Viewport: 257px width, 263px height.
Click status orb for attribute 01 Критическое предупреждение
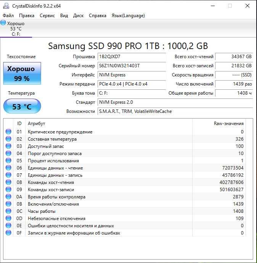(8, 131)
